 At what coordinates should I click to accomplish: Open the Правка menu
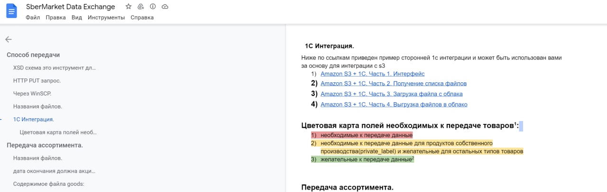[x=56, y=17]
